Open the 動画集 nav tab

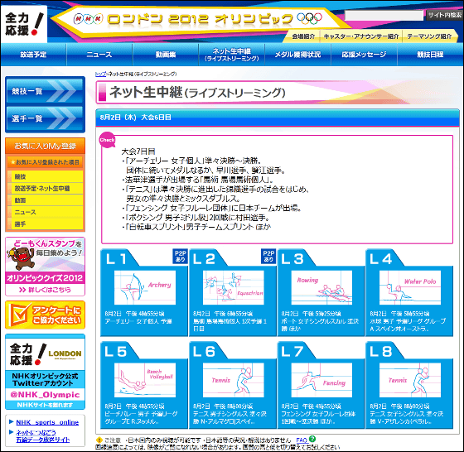tap(166, 55)
